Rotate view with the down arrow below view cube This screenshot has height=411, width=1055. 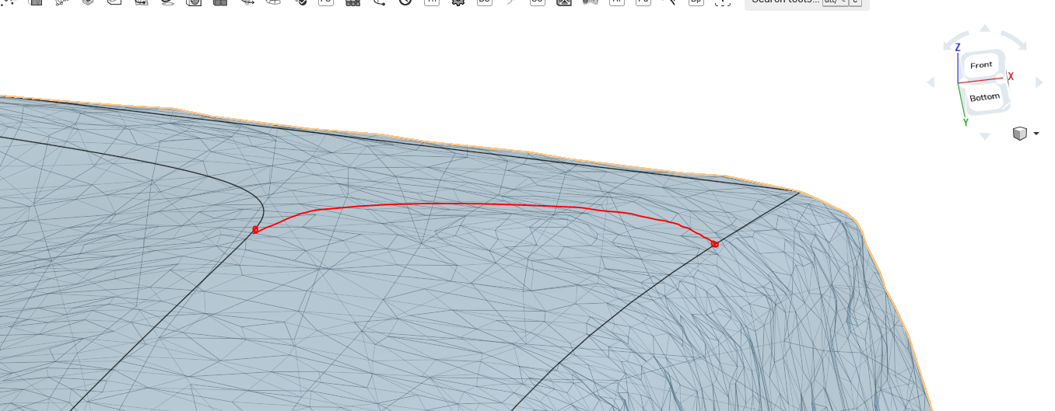[x=985, y=136]
